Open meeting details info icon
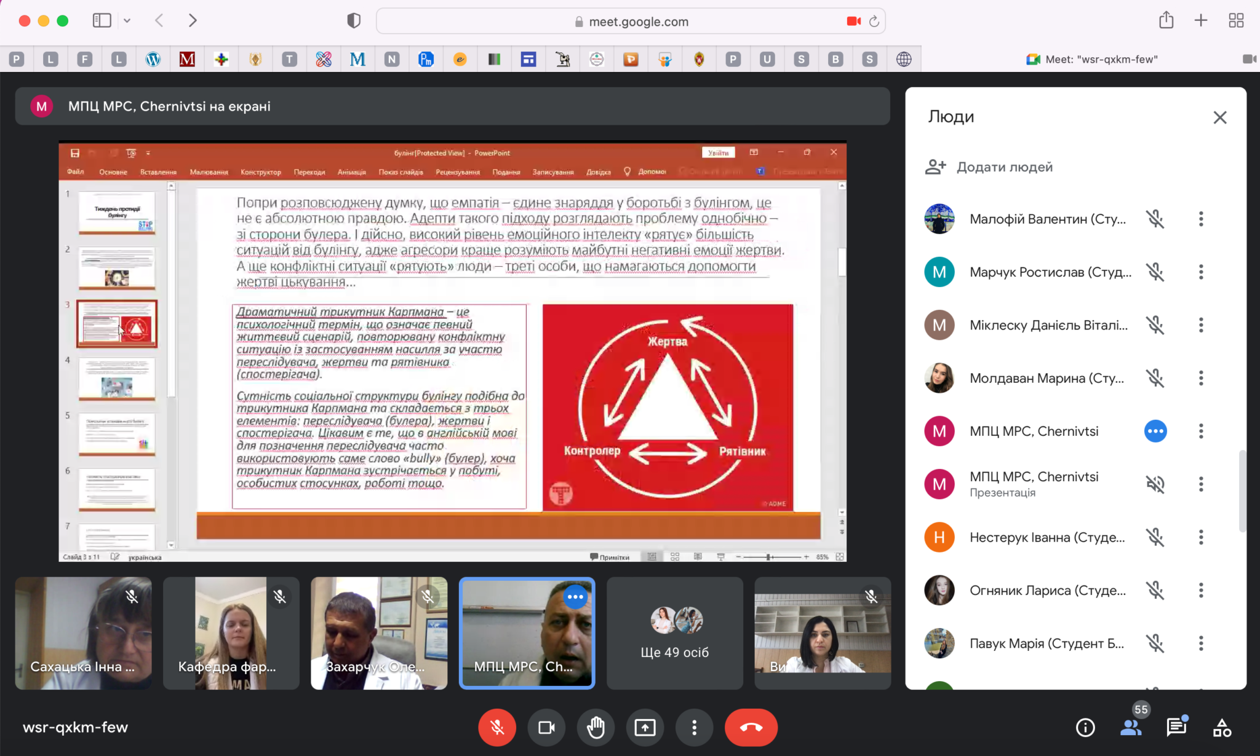This screenshot has height=756, width=1260. tap(1085, 728)
